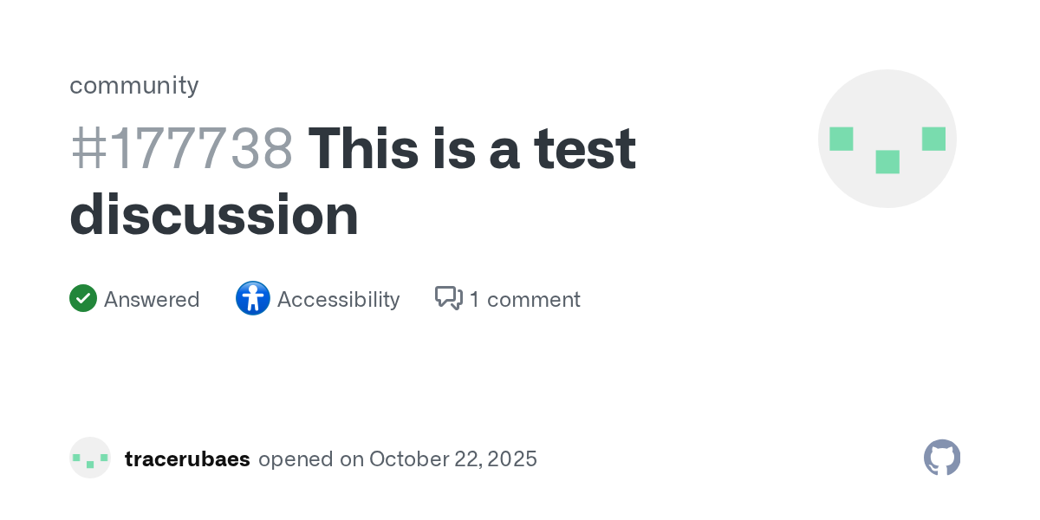The width and height of the screenshot is (1040, 520).
Task: Click right green square in large avatar
Action: point(933,139)
